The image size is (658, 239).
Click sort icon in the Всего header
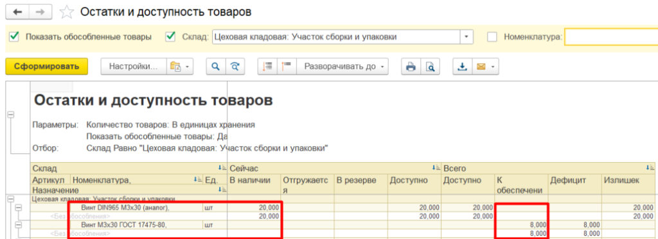[x=650, y=167]
